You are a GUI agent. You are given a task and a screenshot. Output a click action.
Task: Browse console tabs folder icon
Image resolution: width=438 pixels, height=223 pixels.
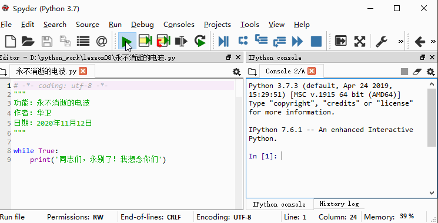point(252,72)
